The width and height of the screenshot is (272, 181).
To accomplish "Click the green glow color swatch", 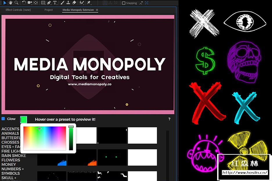I will point(24,120).
